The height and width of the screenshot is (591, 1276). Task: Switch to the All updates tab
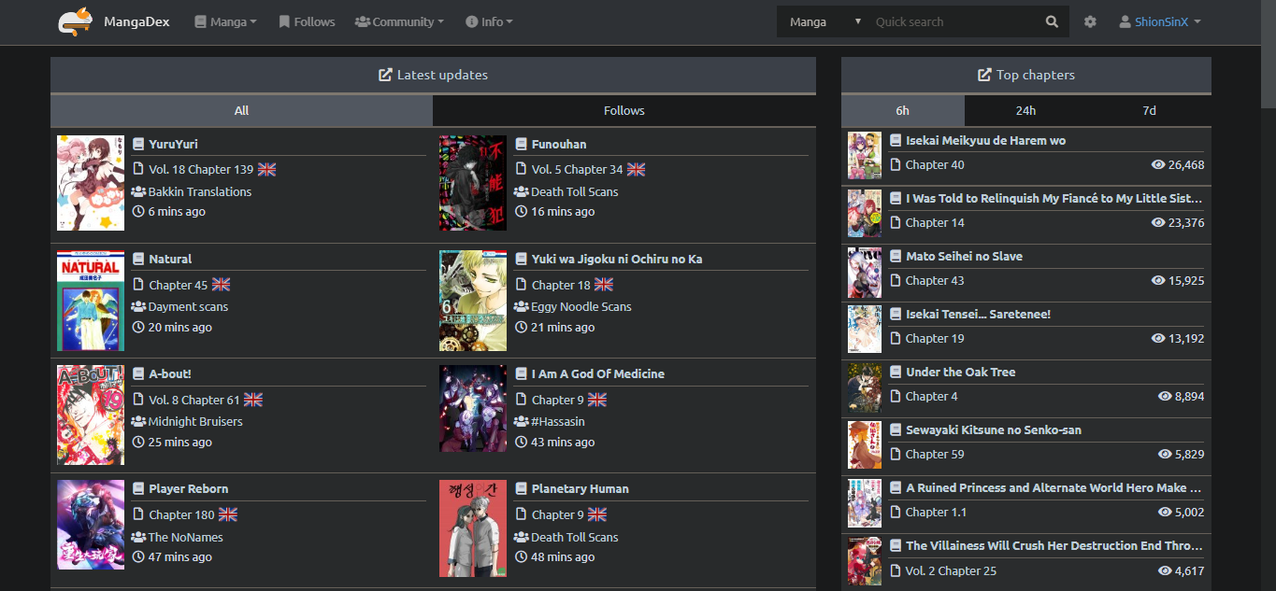tap(241, 110)
